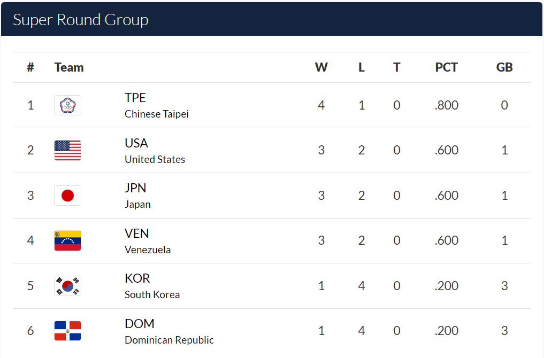Click Chinese Taipei's .800 percentage

[x=446, y=105]
